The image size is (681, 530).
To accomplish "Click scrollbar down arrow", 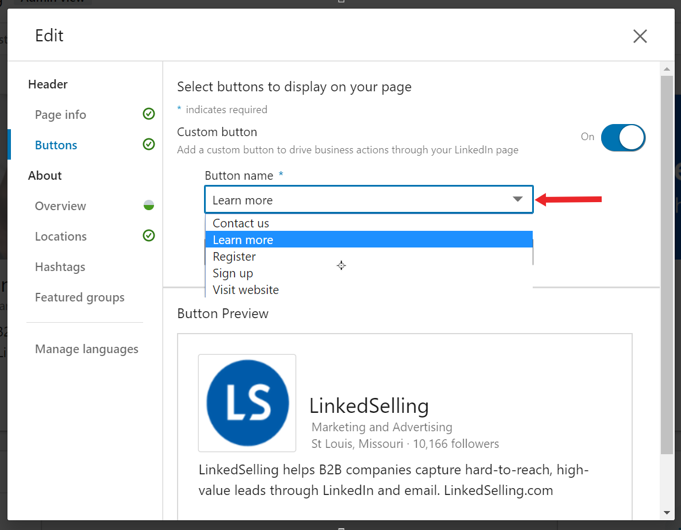I will point(667,513).
